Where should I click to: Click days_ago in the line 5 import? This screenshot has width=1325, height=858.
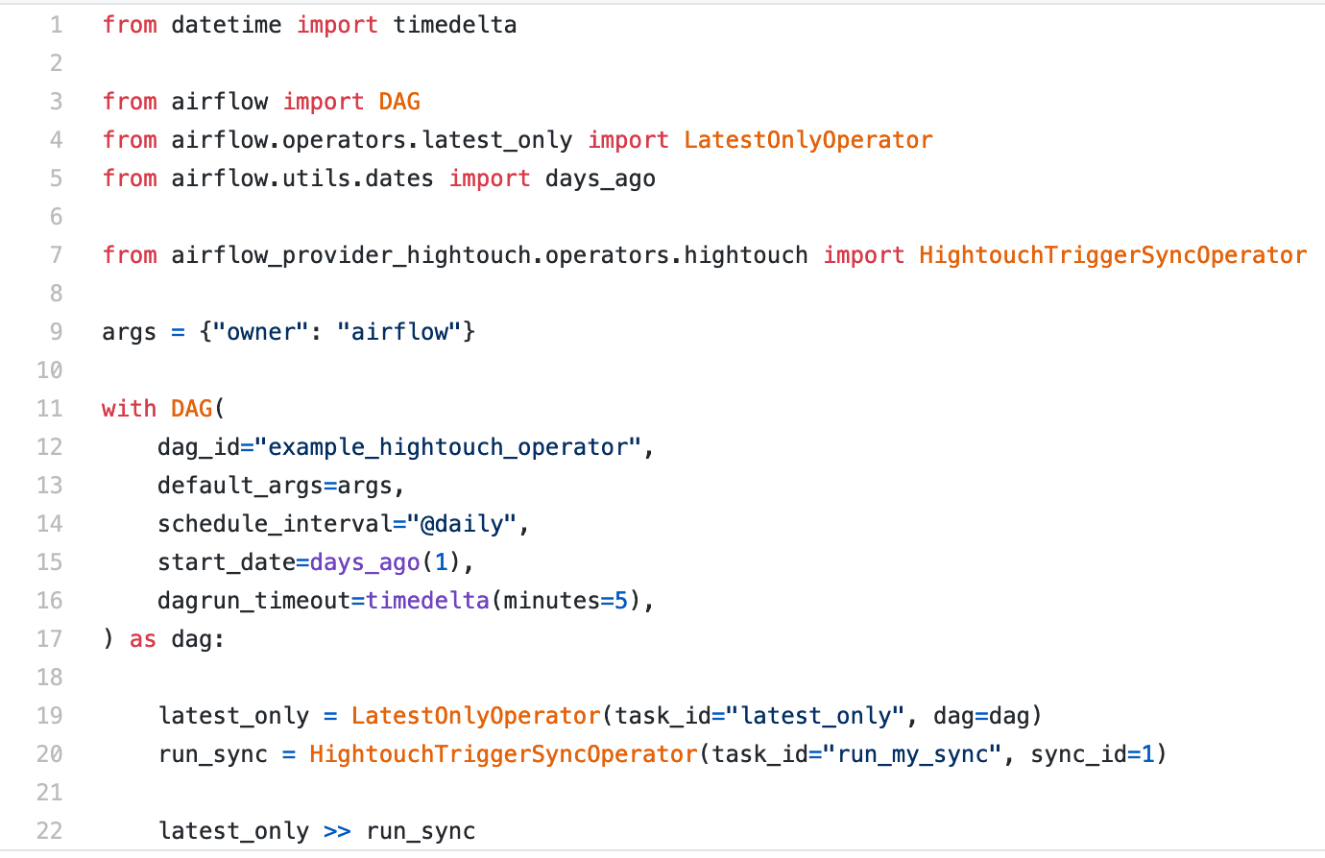600,179
